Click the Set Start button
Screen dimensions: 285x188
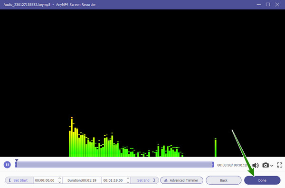point(19,180)
